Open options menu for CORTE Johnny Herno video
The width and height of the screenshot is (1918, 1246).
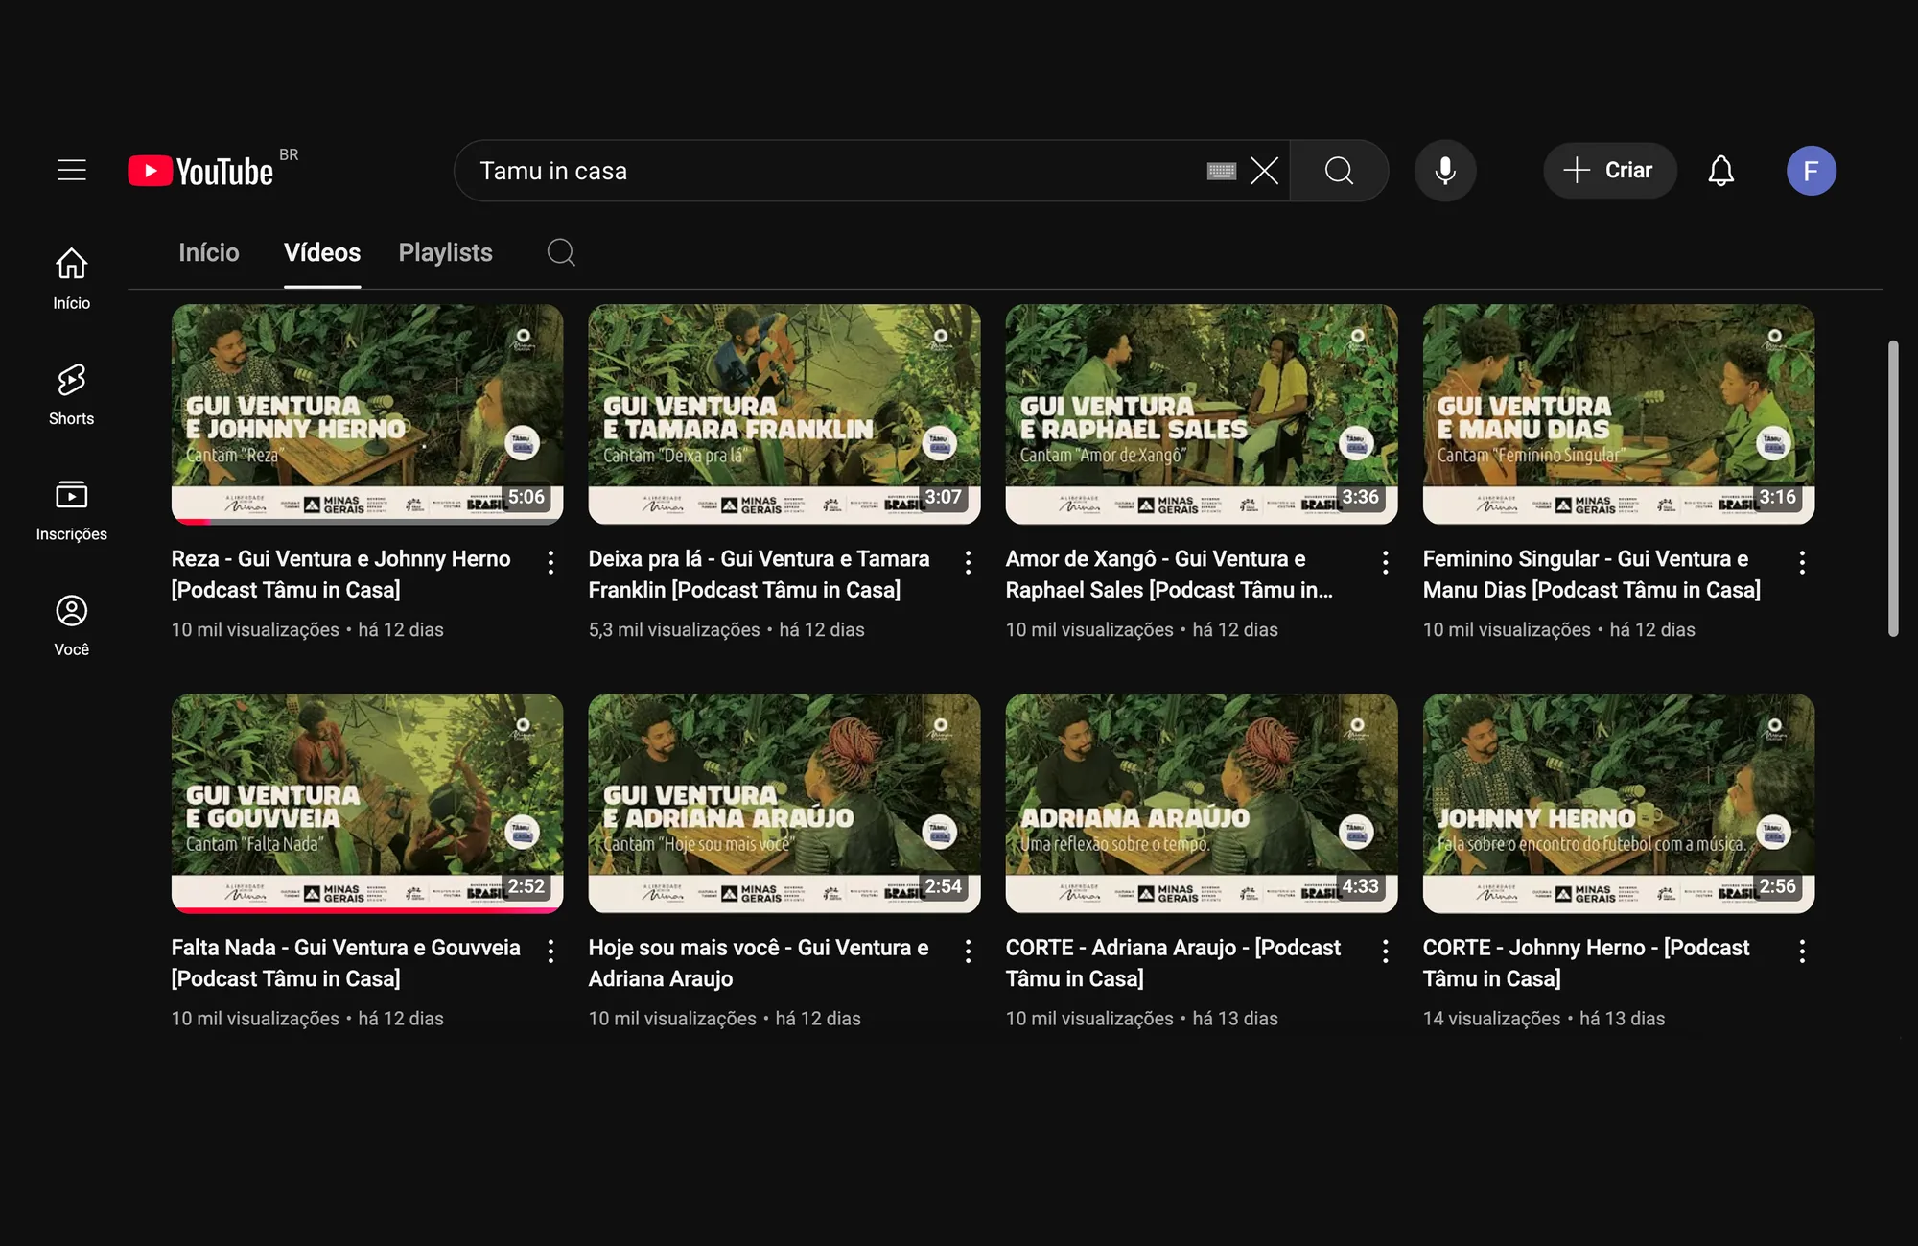pyautogui.click(x=1802, y=951)
